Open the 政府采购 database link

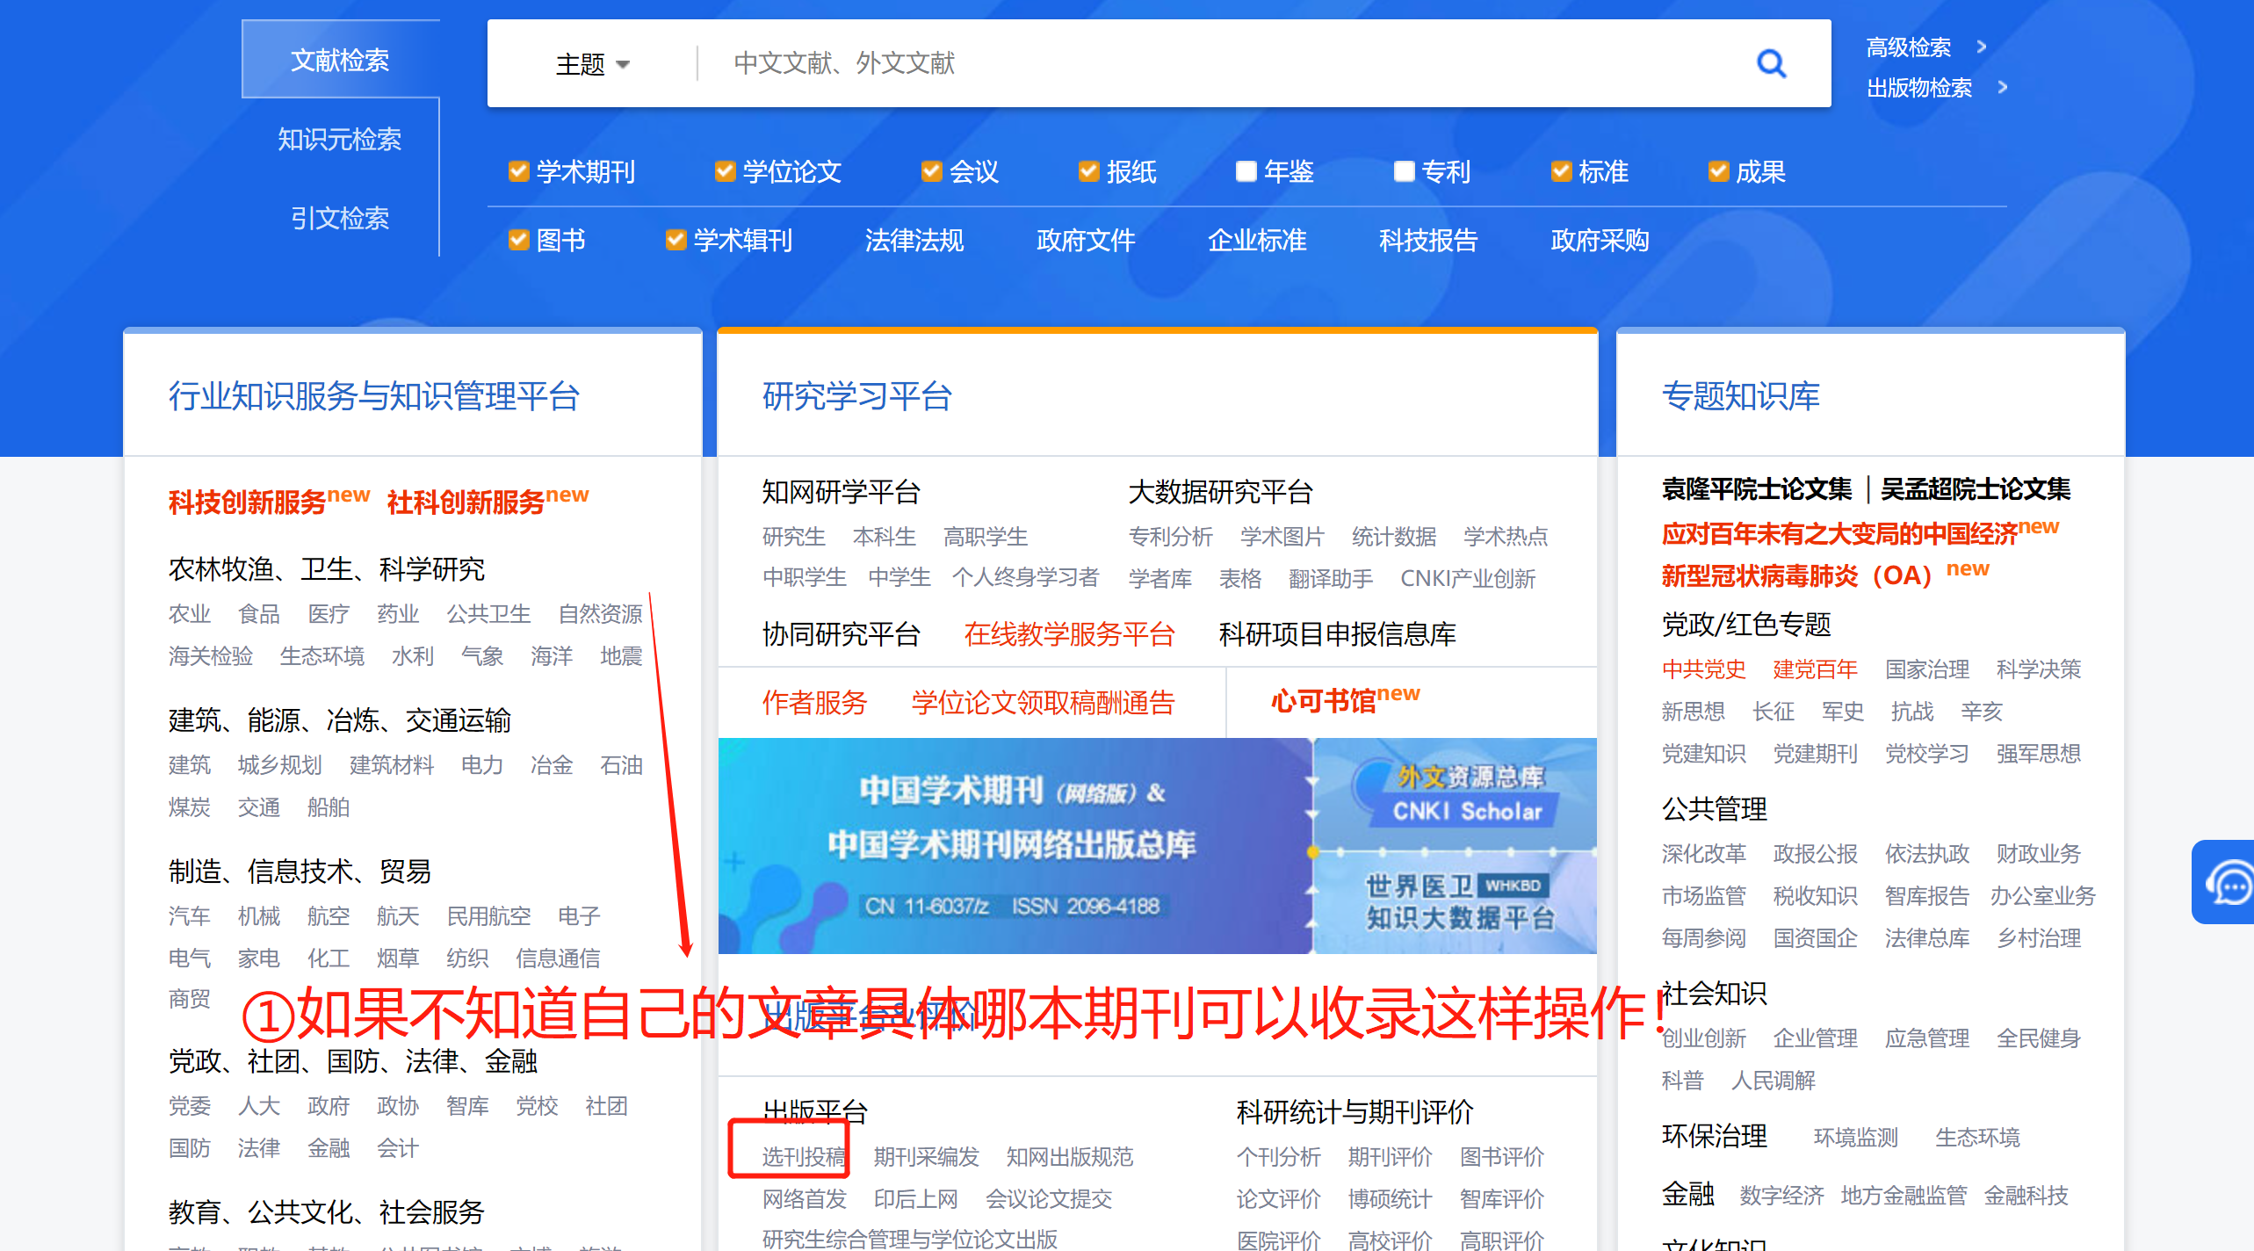[1600, 240]
